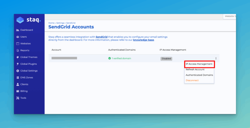Click the 1 verified domain link
The height and width of the screenshot is (128, 250).
tap(121, 58)
